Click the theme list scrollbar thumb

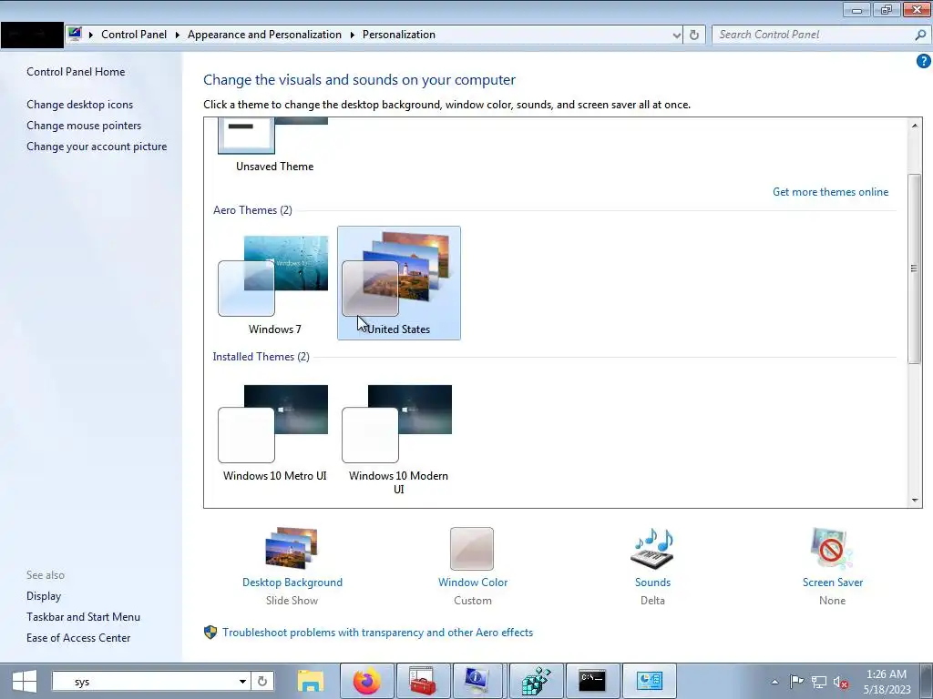[x=915, y=268]
